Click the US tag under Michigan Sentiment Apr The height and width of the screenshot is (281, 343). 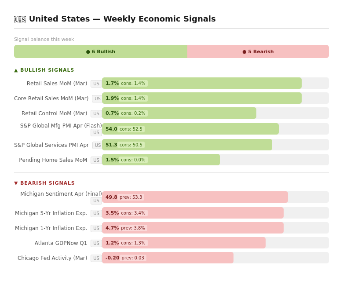[x=96, y=201]
